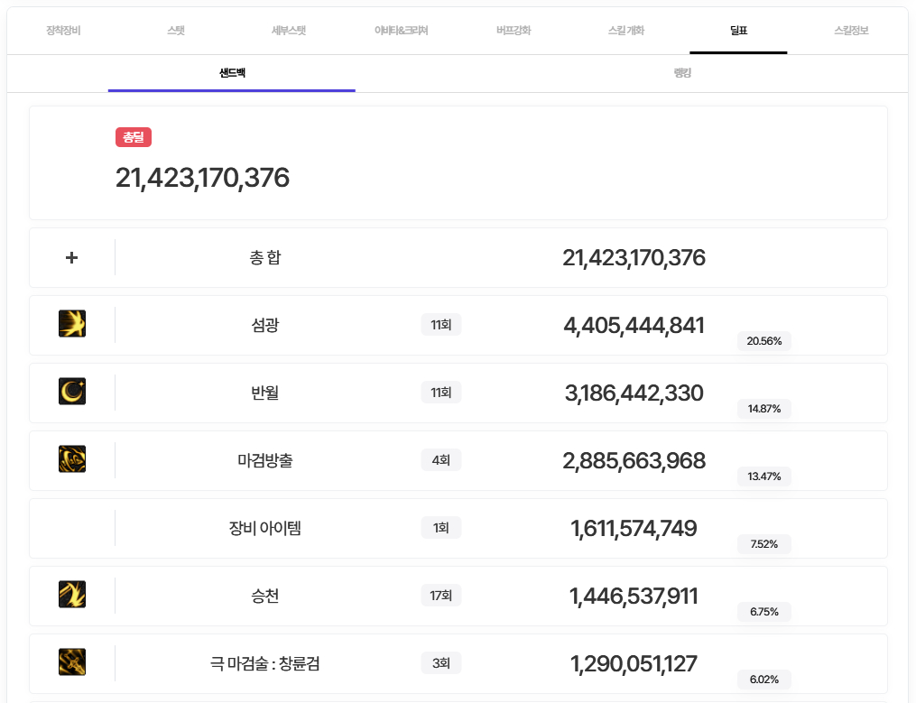916x703 pixels.
Task: Click the 11회 count badge for 섬광
Action: pos(440,325)
